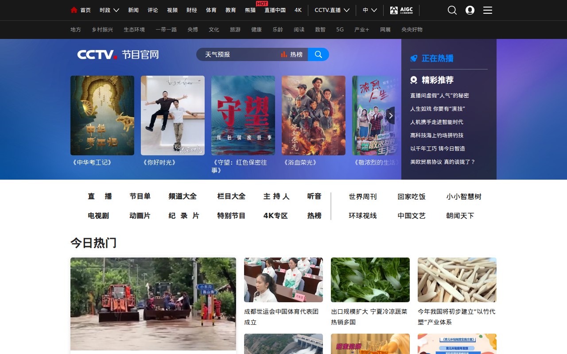Screen dimensions: 567x354
Task: Open the 《中华考工记》 poster
Action: click(x=102, y=115)
